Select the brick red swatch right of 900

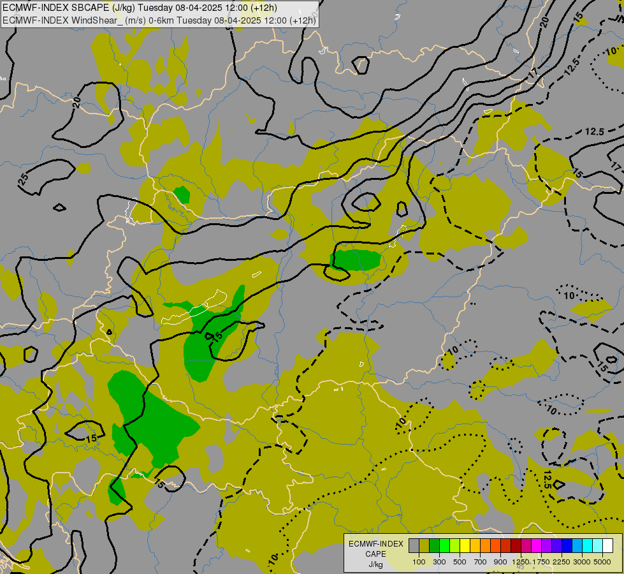point(506,545)
